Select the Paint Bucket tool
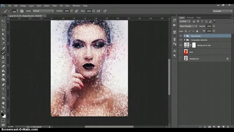 tap(3, 71)
